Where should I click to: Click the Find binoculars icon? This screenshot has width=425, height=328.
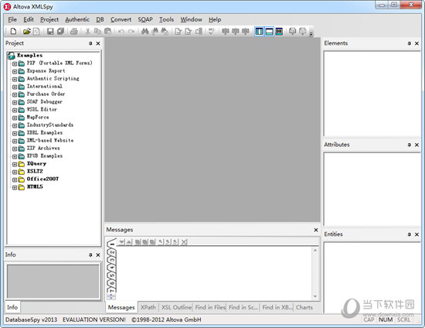click(145, 32)
